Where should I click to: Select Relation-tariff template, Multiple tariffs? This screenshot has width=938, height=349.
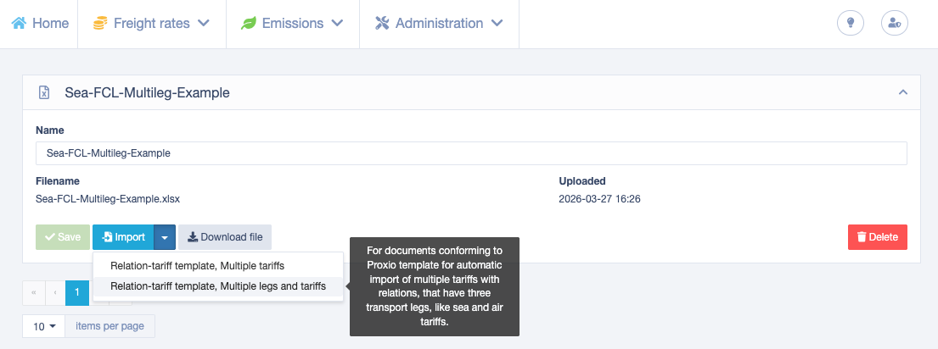198,265
